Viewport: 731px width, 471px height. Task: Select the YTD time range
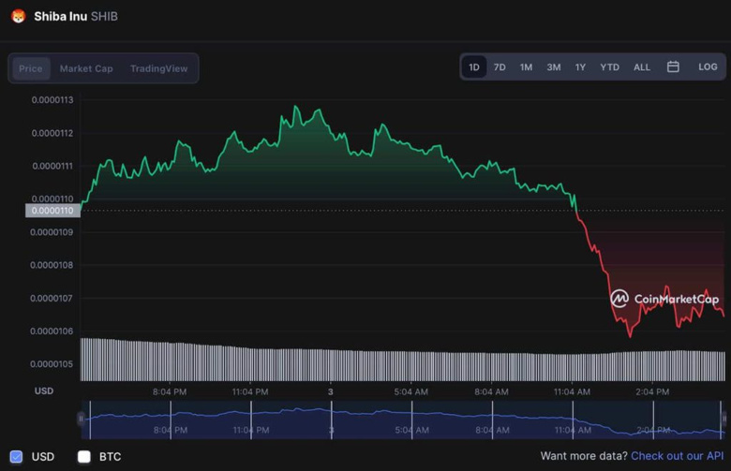[609, 67]
